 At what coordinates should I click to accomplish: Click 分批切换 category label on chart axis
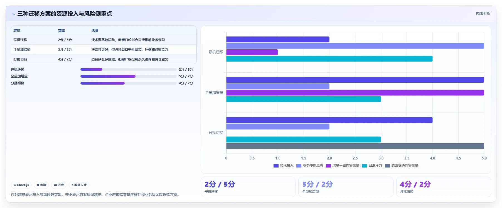[216, 133]
